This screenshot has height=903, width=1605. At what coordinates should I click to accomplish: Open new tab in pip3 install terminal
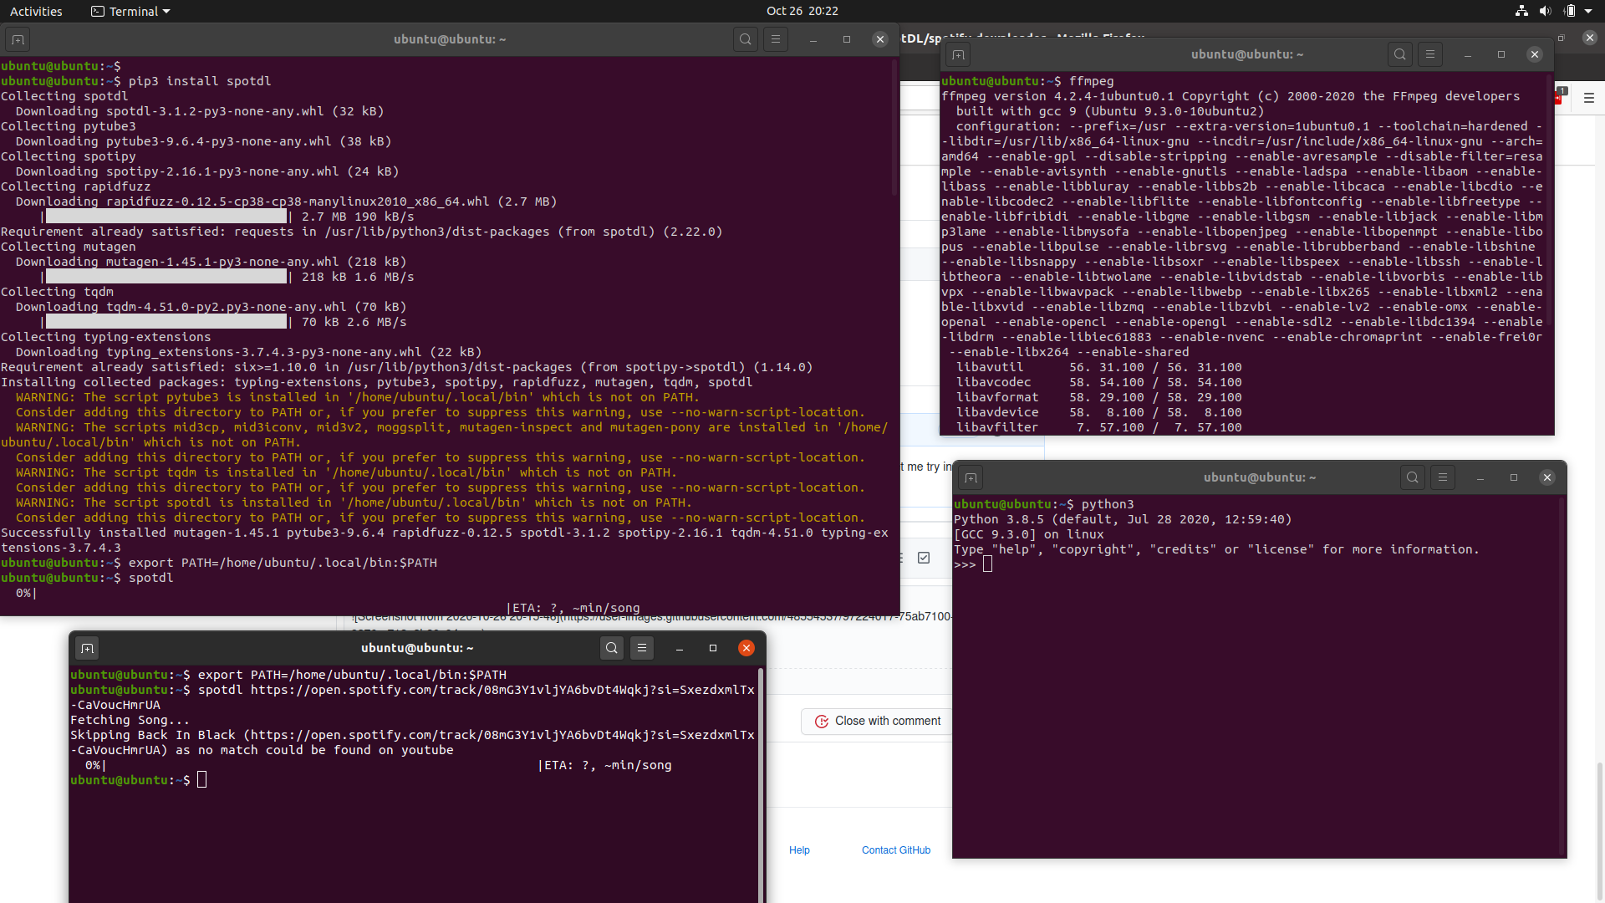[x=18, y=39]
